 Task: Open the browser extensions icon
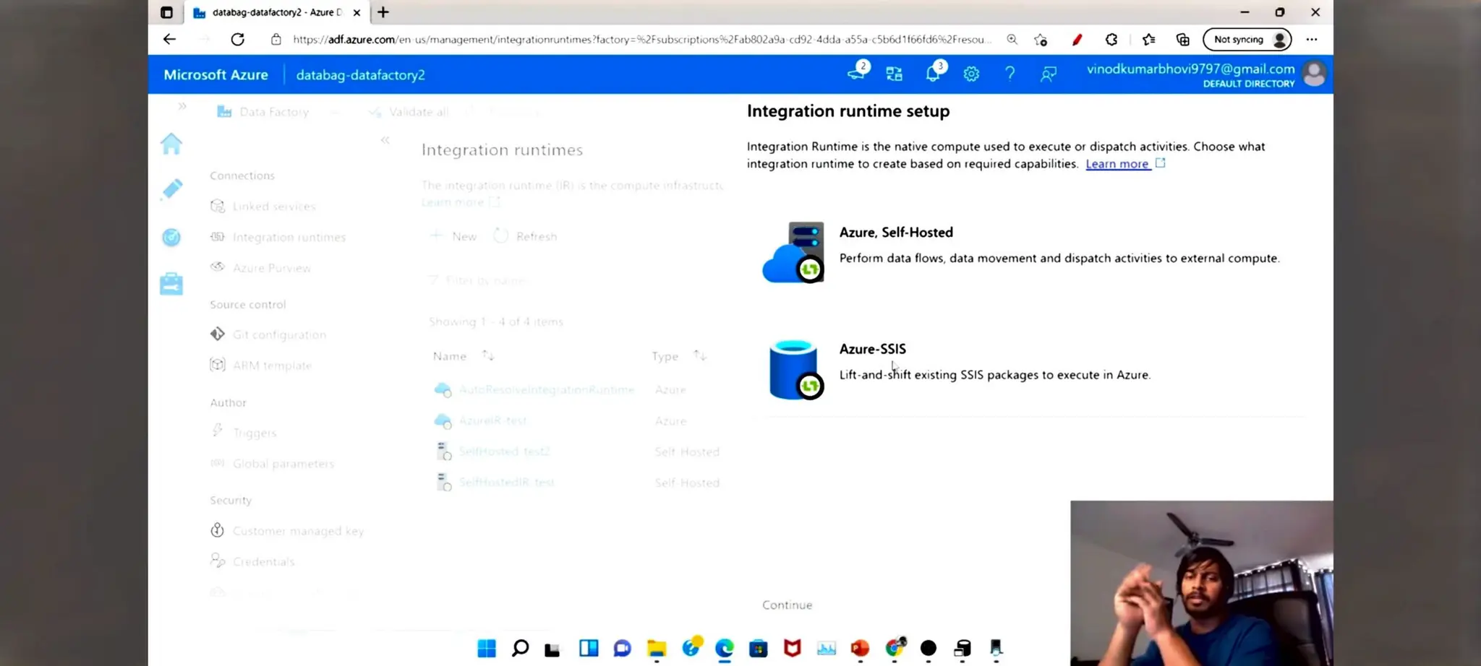coord(1111,40)
